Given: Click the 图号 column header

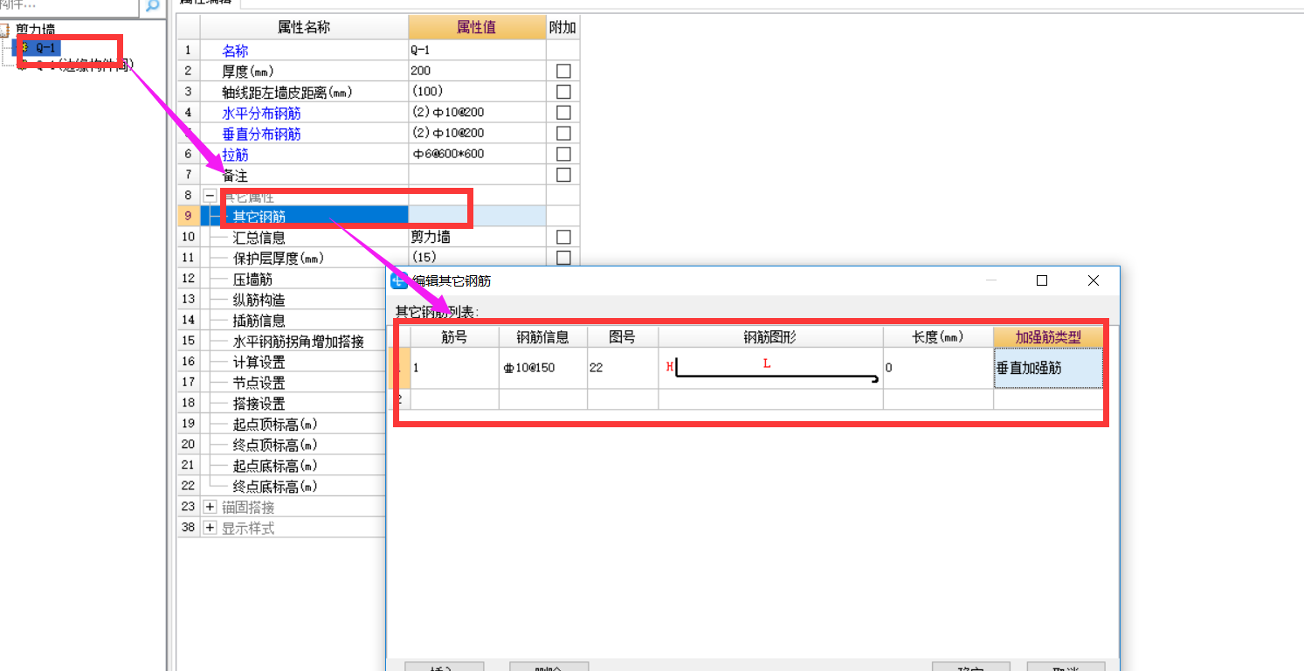Looking at the screenshot, I should (x=622, y=337).
